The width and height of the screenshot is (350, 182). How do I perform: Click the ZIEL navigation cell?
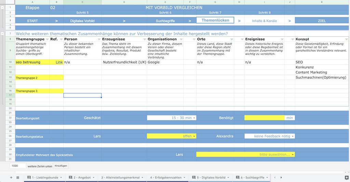[x=322, y=21]
